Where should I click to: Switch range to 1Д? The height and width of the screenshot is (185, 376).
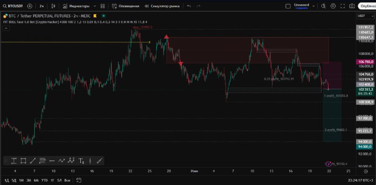click(x=7, y=180)
